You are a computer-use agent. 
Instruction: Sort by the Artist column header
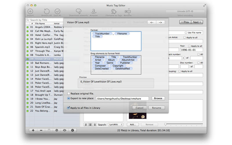pos(57,23)
